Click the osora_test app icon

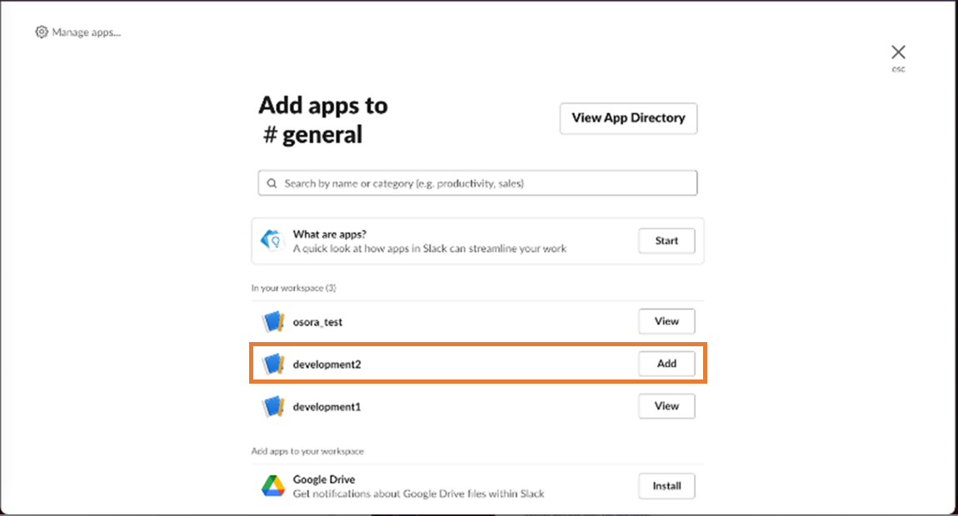coord(272,321)
